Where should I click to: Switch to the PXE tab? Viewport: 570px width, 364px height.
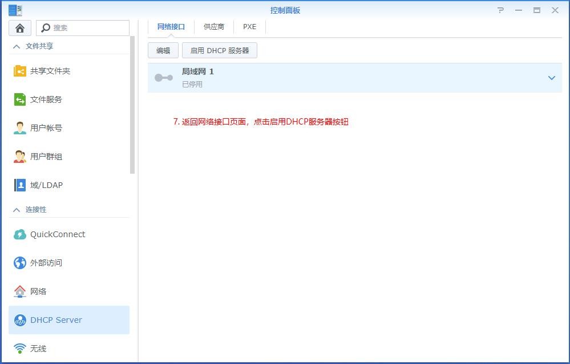249,27
